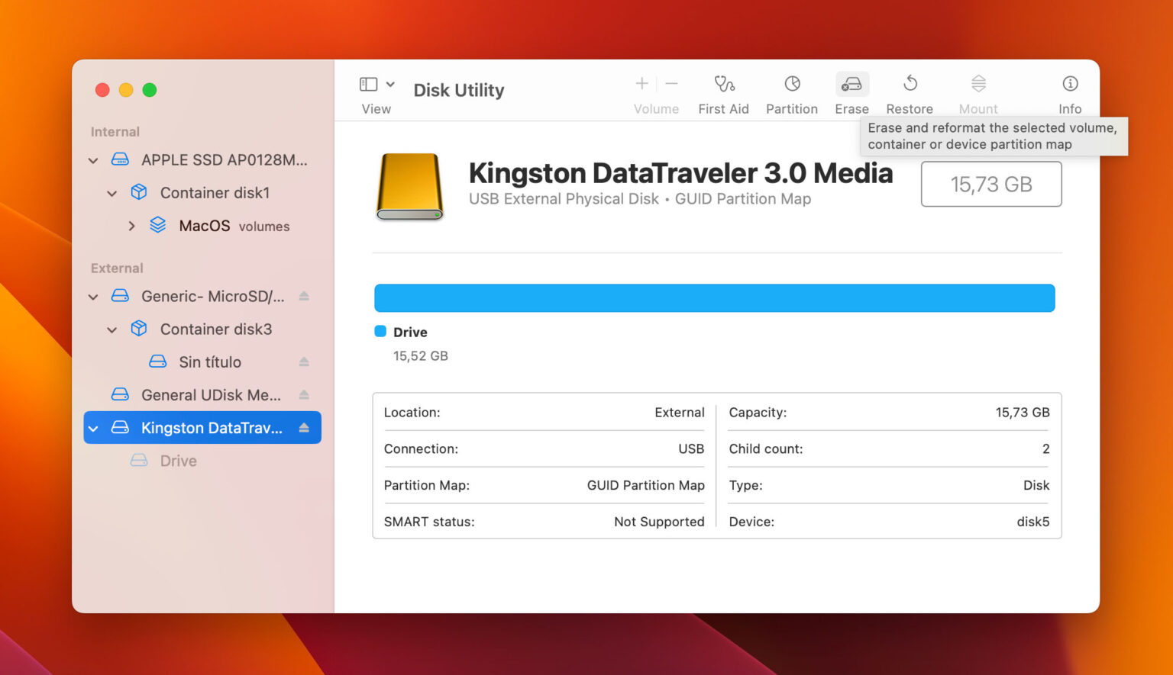Close the Disk Utility window
The height and width of the screenshot is (675, 1173).
[102, 89]
